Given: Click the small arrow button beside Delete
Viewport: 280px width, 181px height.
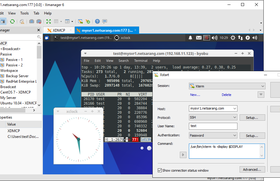Looking at the screenshot, I should 261,94.
